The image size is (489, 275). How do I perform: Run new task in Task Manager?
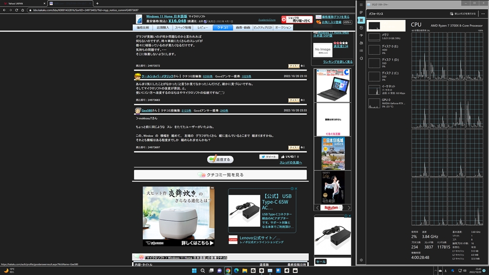point(463,14)
